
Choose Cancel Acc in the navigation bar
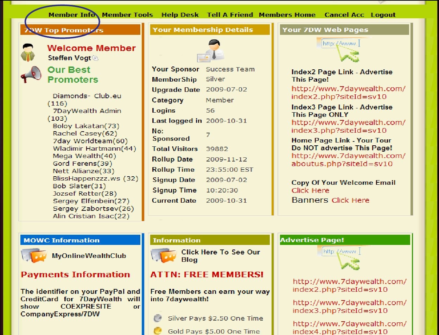tap(345, 15)
